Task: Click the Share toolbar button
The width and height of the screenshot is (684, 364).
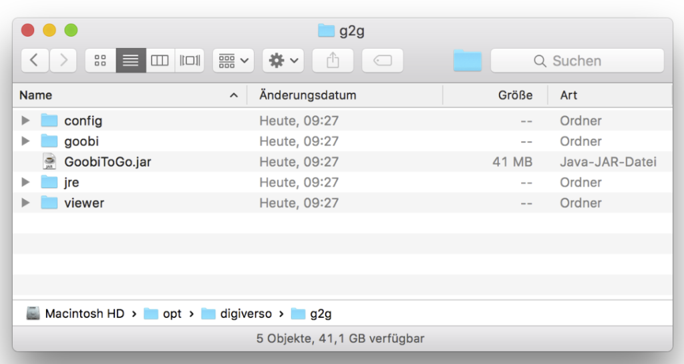Action: tap(333, 61)
